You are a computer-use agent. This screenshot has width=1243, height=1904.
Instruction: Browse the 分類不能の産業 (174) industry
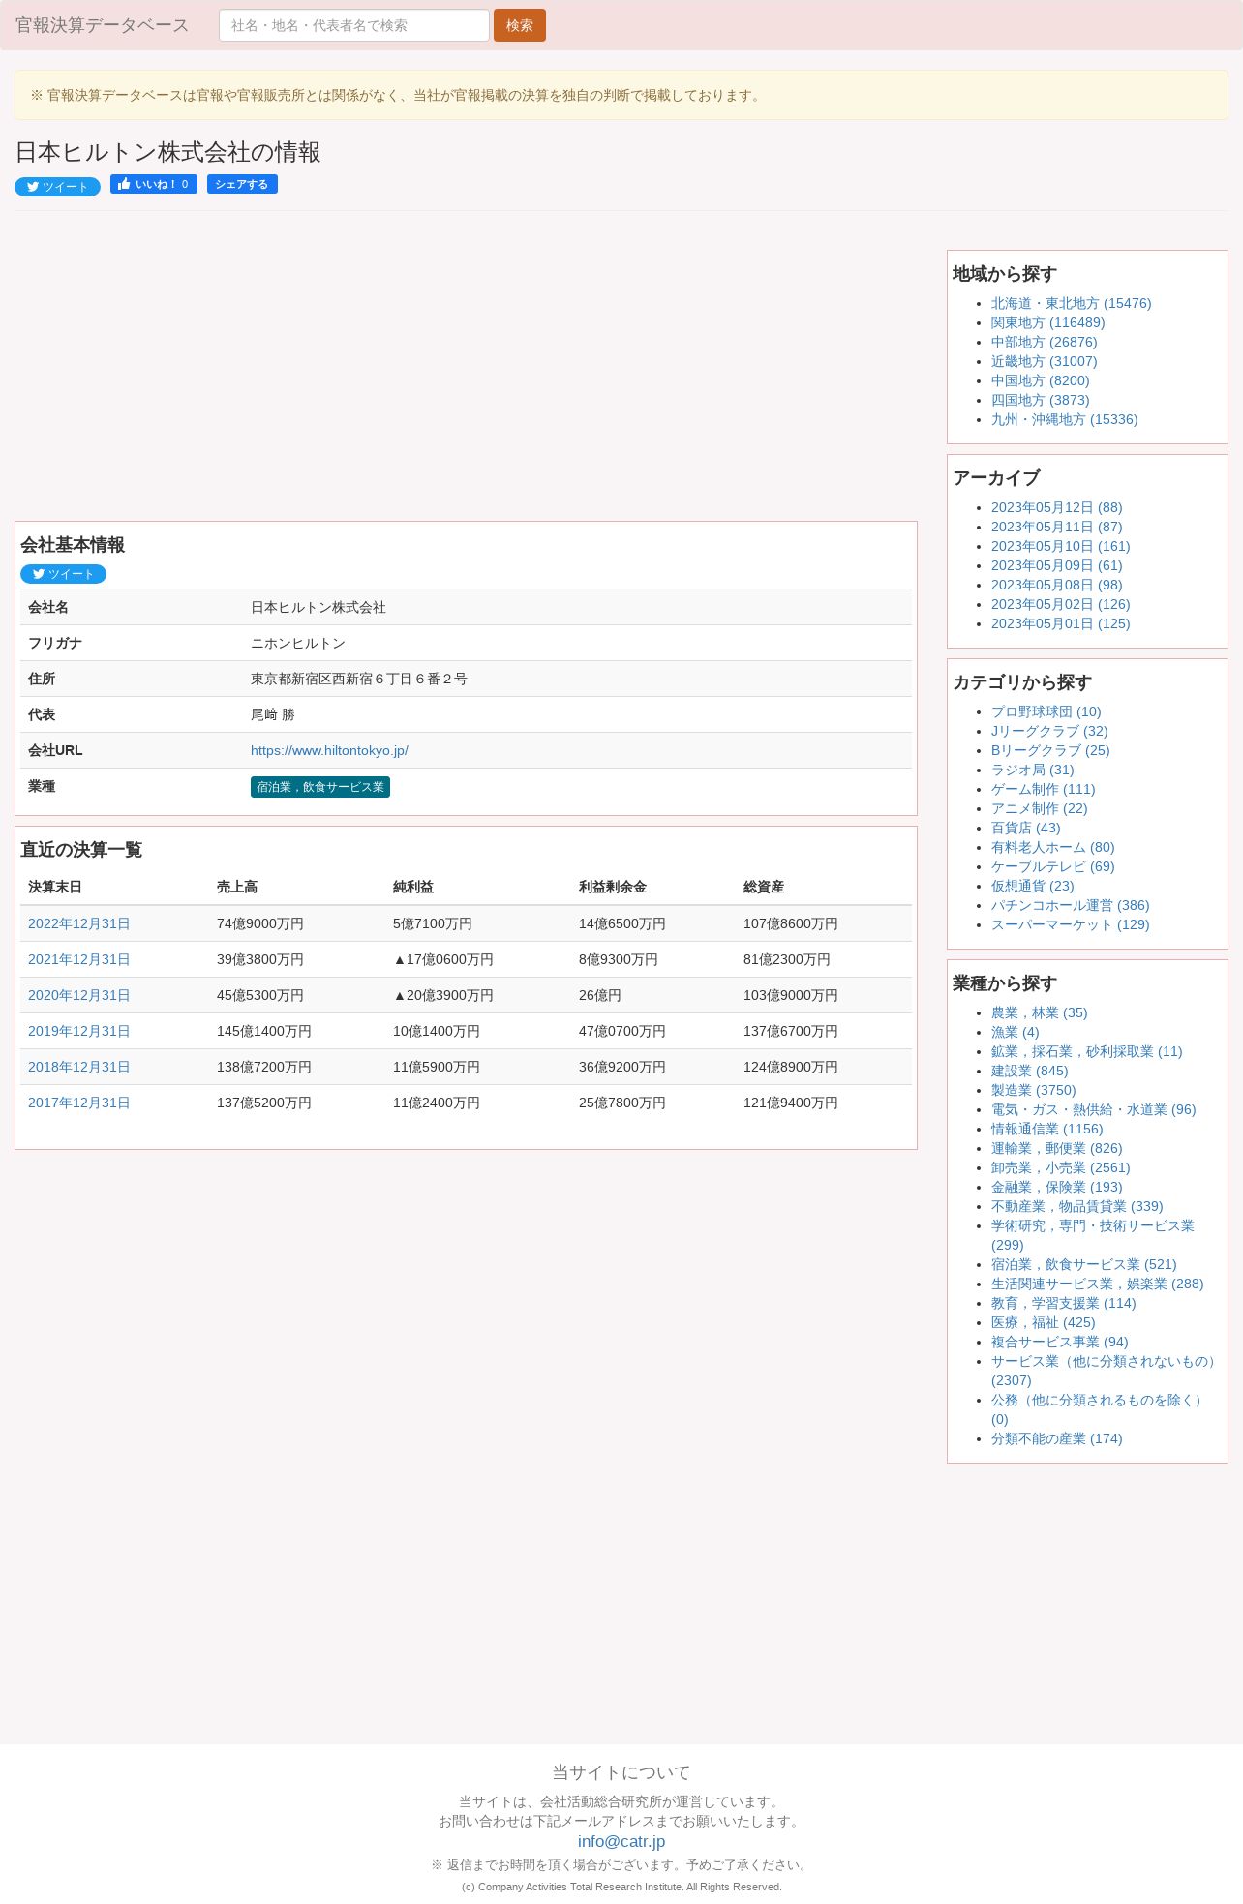1056,1438
